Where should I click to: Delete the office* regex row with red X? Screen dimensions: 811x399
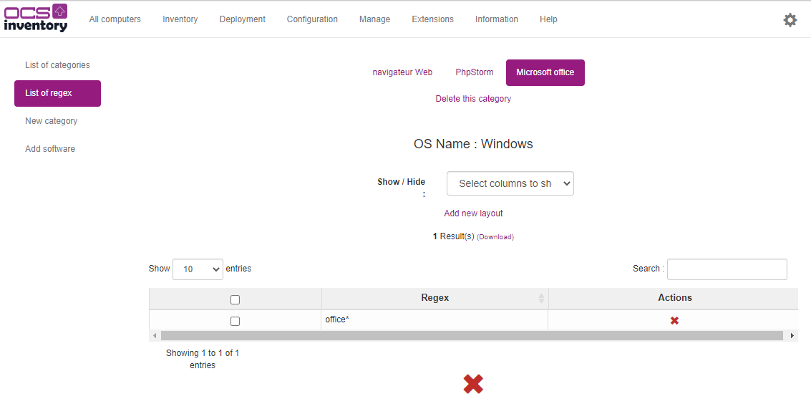[674, 320]
